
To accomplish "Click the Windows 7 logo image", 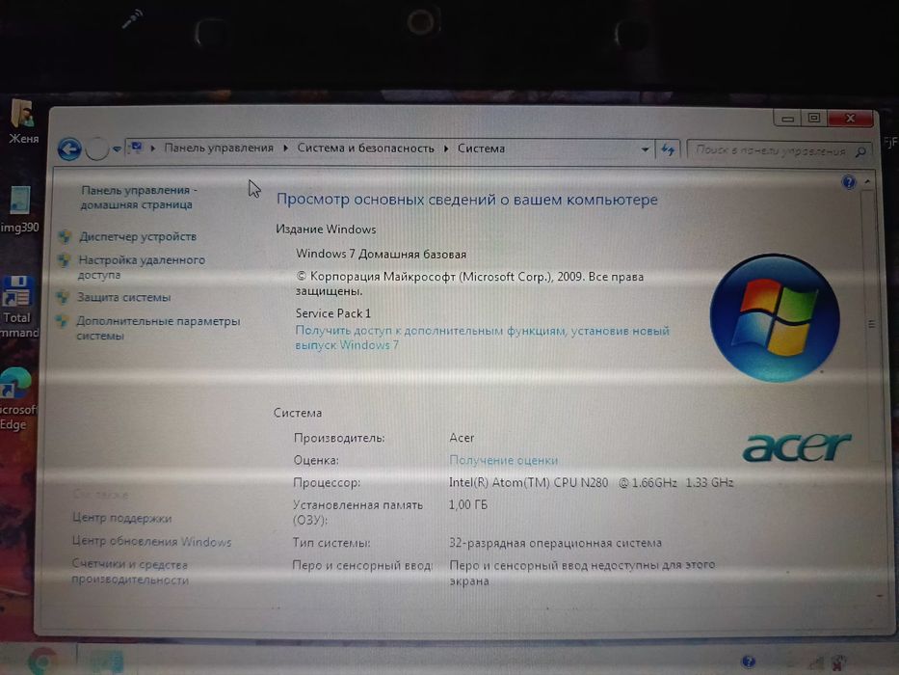I will click(775, 318).
